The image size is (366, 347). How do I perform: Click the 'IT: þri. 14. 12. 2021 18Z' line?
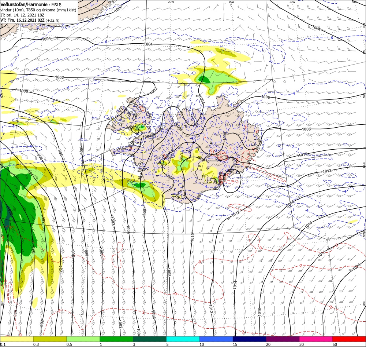(22, 15)
